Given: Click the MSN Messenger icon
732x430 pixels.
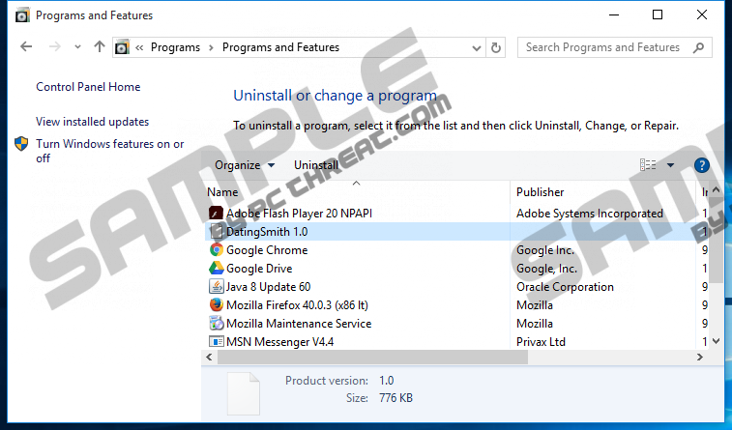Looking at the screenshot, I should 217,341.
